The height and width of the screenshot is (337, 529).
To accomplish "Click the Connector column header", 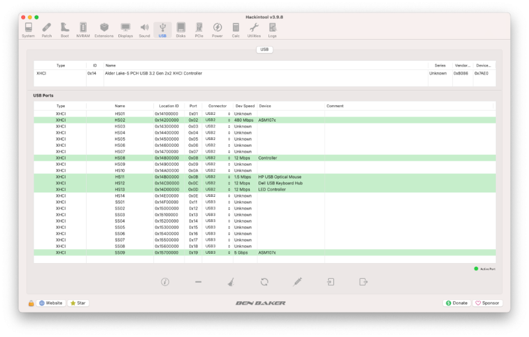I will click(218, 106).
